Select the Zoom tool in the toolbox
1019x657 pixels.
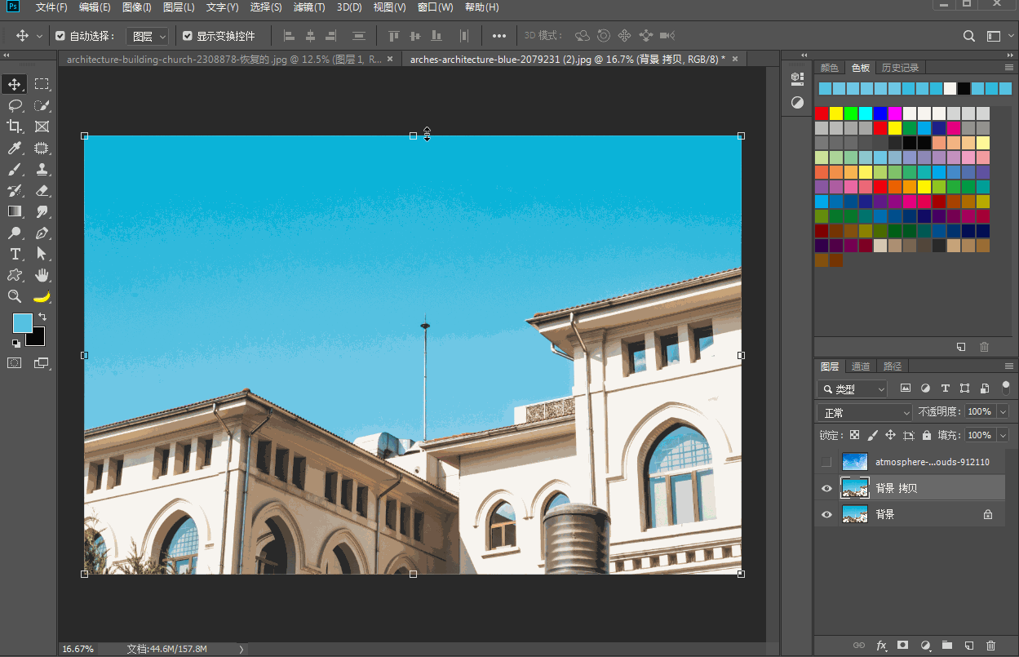[15, 296]
